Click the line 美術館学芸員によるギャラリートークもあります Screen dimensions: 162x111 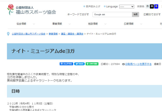39,80
